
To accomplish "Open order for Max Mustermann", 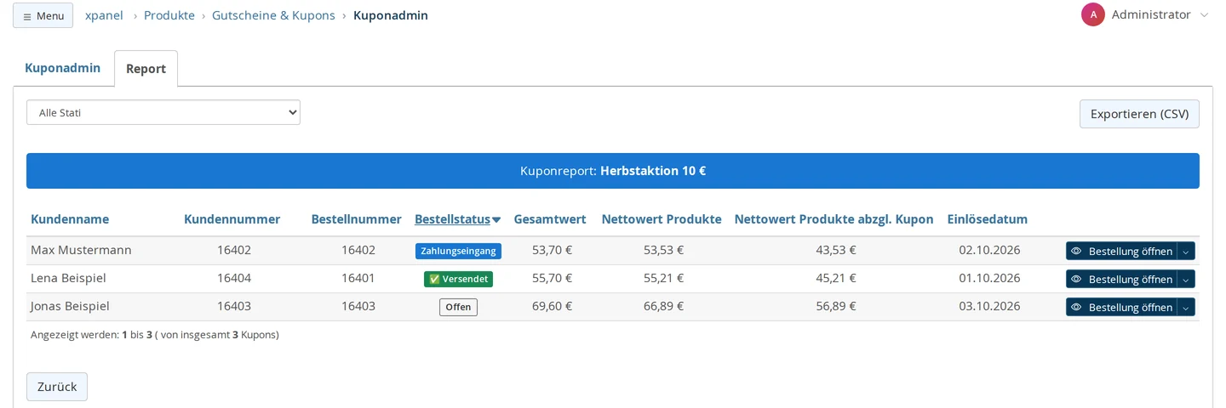I will [x=1121, y=251].
